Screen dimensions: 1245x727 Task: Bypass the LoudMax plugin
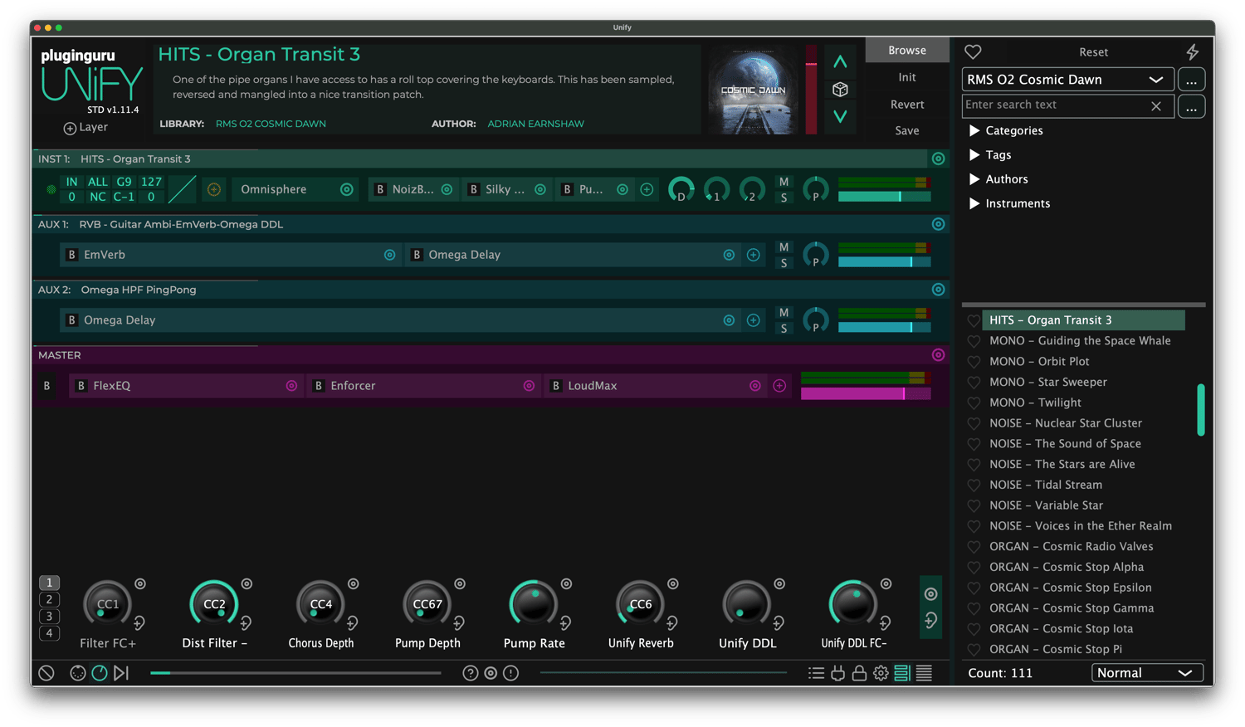(x=556, y=386)
